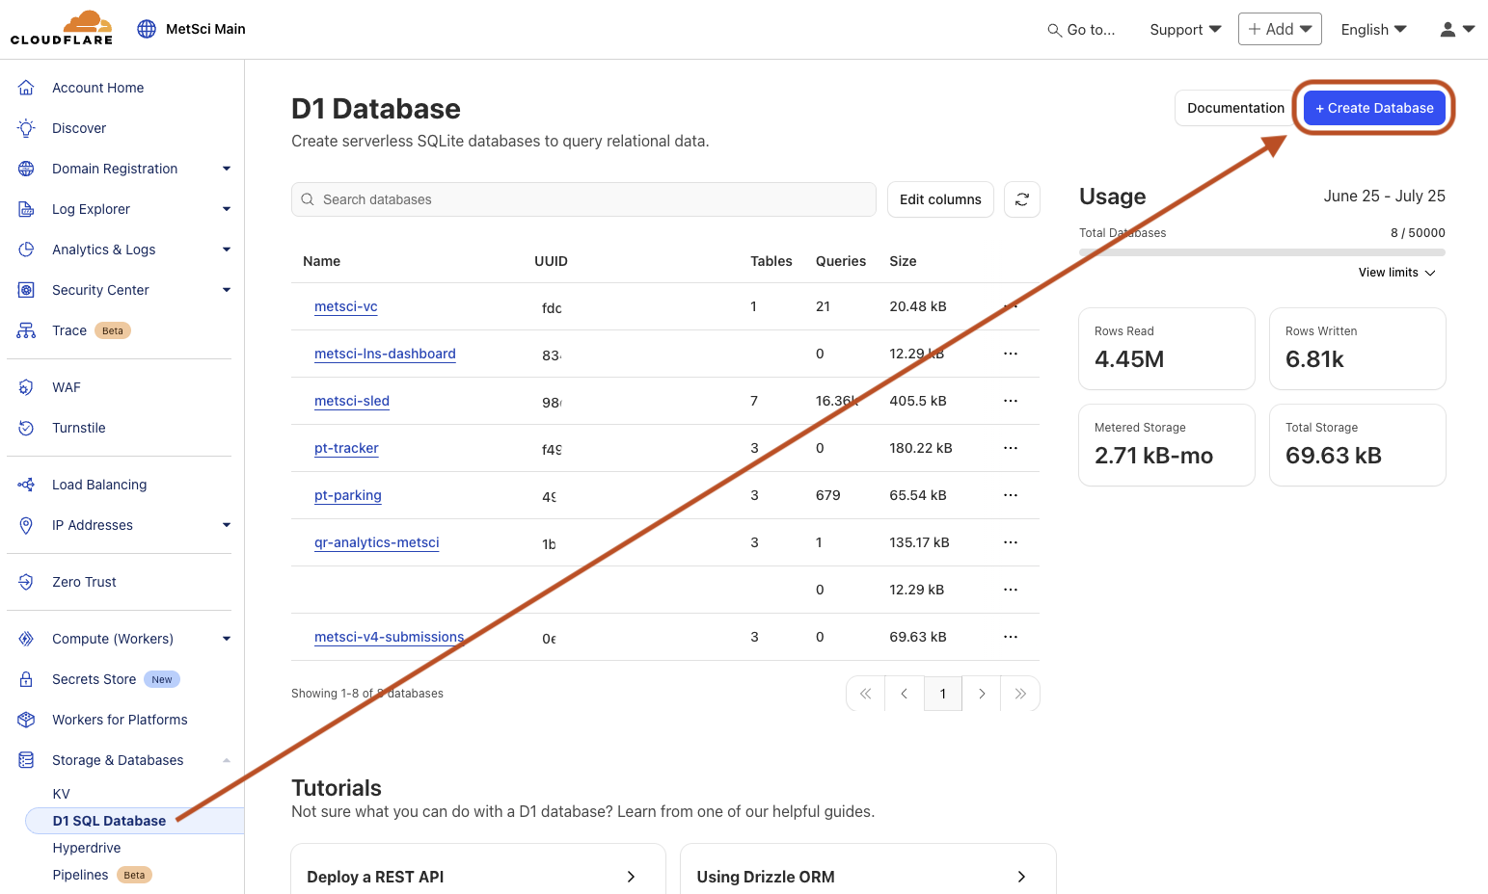Image resolution: width=1488 pixels, height=894 pixels.
Task: Open the WAF section
Action: (x=66, y=386)
